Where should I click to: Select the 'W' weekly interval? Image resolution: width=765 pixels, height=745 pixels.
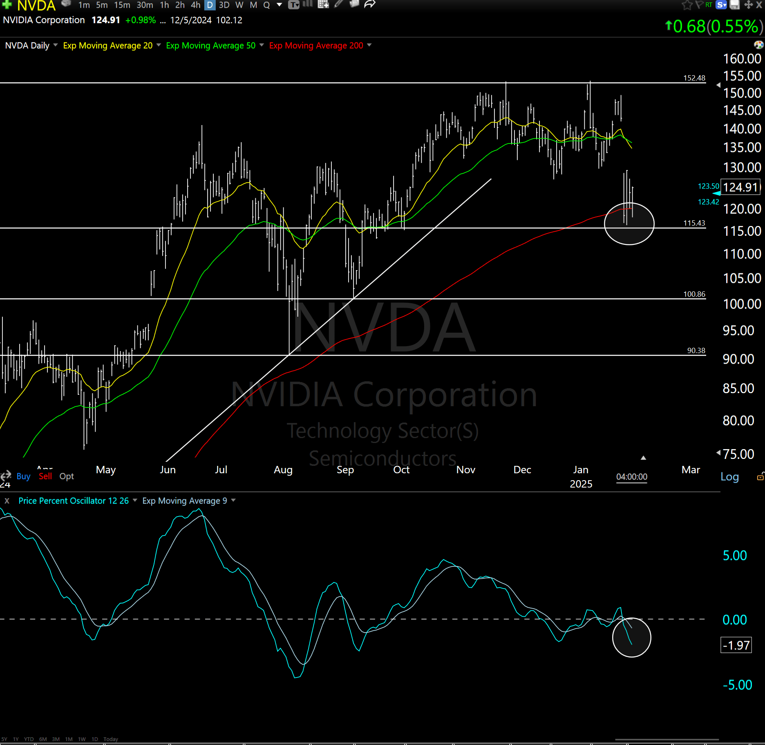point(239,5)
